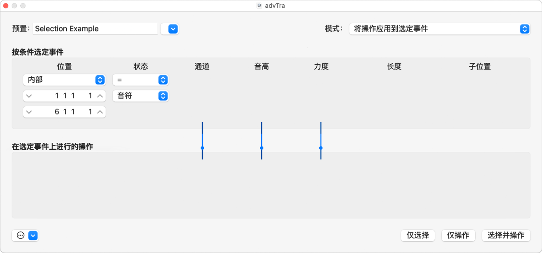542x253 pixels.
Task: Open the = operator dropdown under 状态
Action: [x=140, y=80]
